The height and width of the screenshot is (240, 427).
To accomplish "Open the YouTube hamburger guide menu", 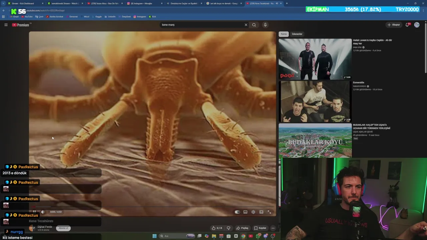I will pyautogui.click(x=6, y=25).
